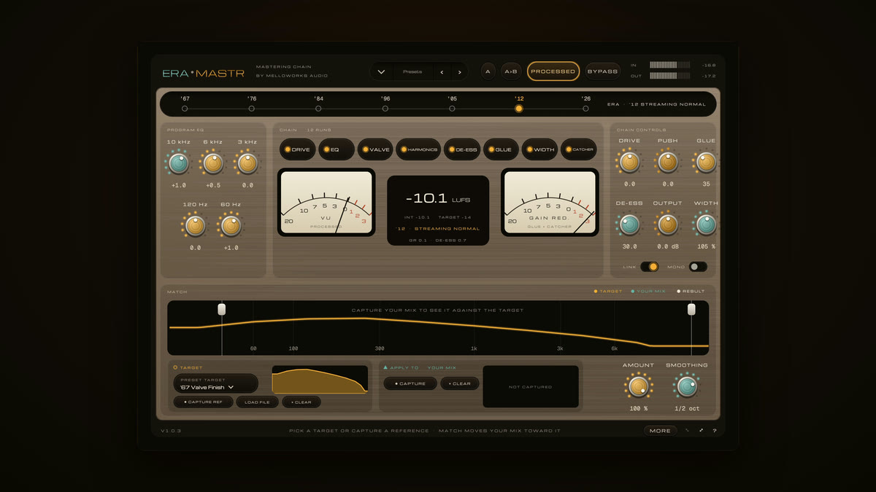876x492 pixels.
Task: Toggle the Width module in the chain
Action: tap(539, 149)
